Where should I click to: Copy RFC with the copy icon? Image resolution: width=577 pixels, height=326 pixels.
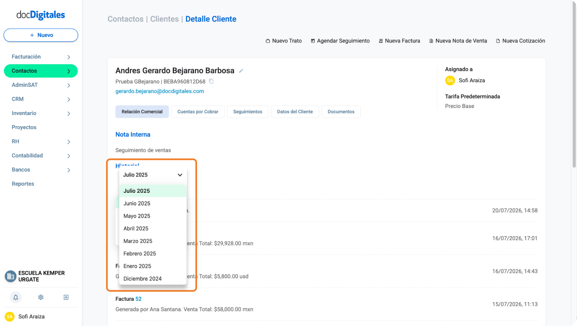[211, 81]
